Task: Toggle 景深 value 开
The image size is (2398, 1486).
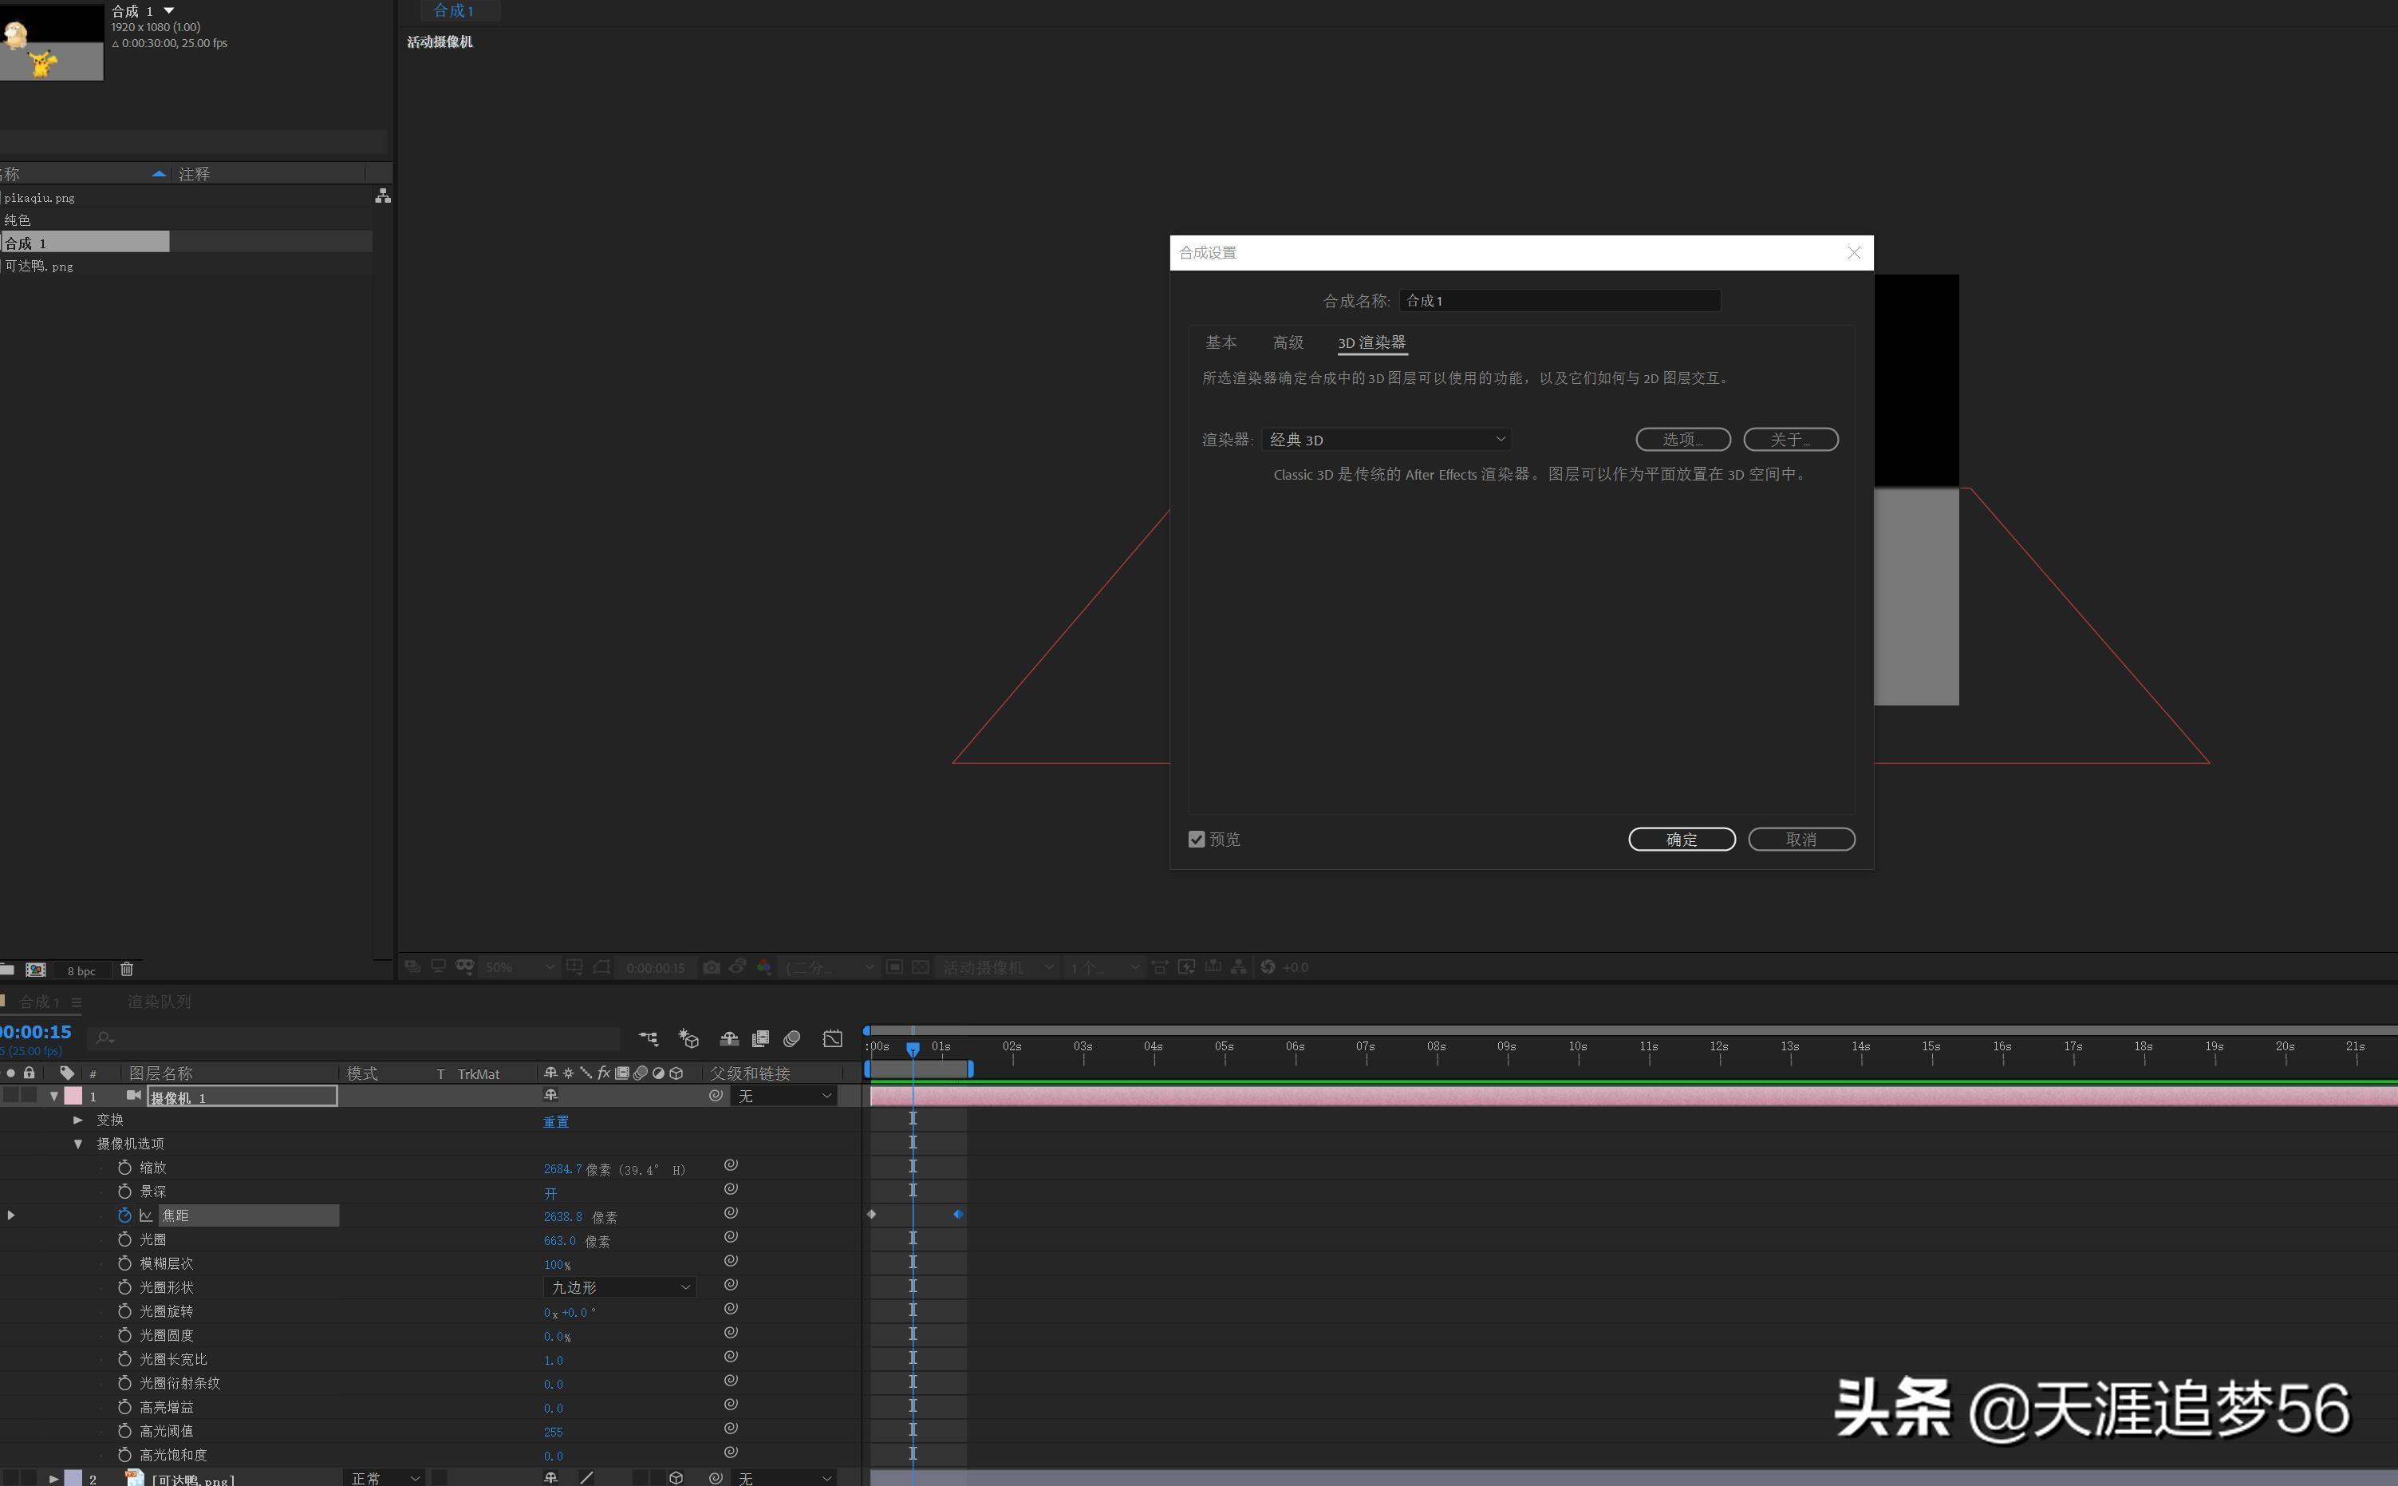Action: click(x=550, y=1193)
